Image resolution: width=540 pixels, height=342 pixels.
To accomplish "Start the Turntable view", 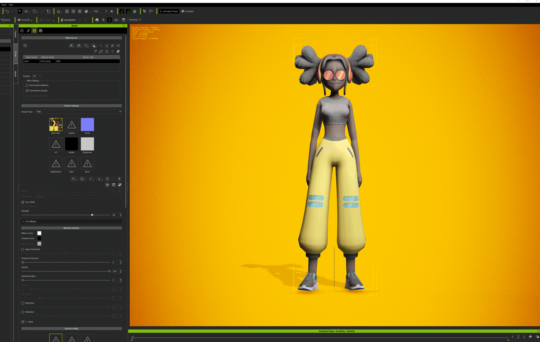I will [187, 11].
